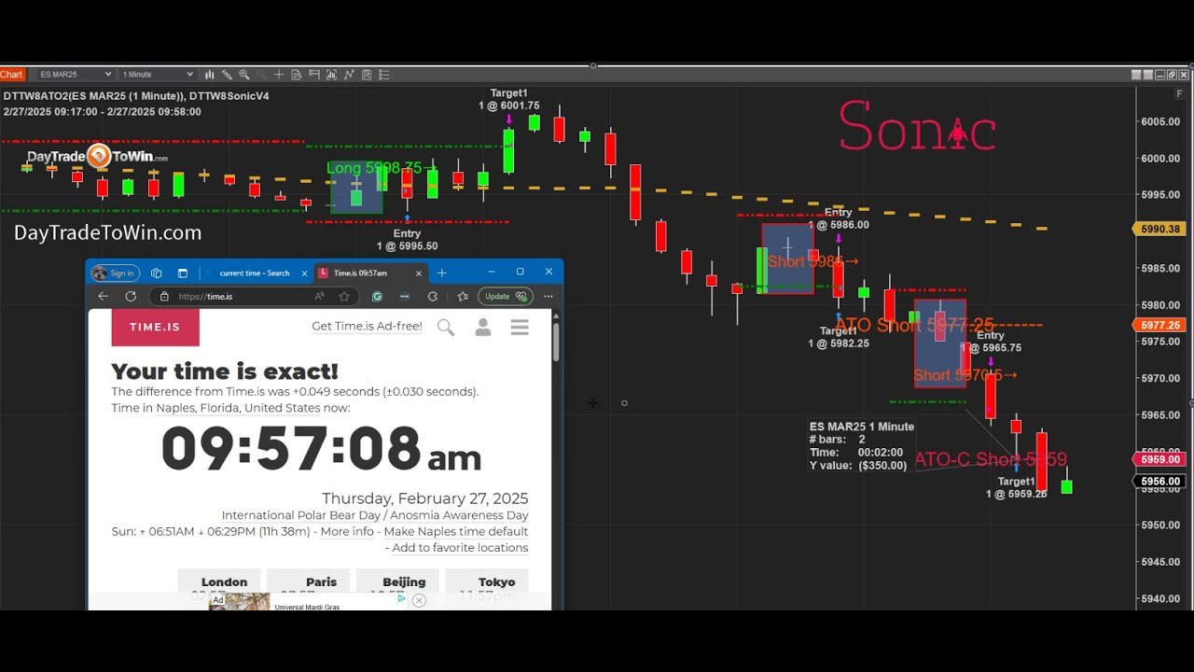Select the drawing pencil tool on chart toolbar
1194x672 pixels.
pyautogui.click(x=228, y=74)
